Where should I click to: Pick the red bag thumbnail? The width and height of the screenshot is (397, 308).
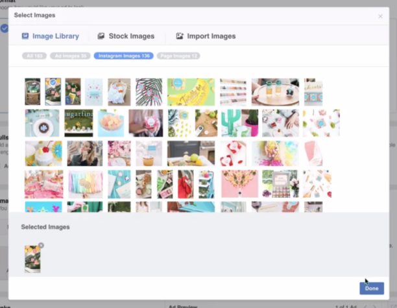pyautogui.click(x=186, y=184)
